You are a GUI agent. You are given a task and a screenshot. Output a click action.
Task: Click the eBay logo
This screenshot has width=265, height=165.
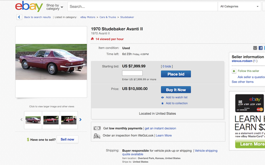click(x=29, y=6)
